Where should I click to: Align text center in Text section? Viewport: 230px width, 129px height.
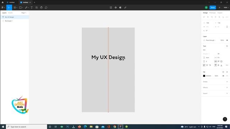(207, 65)
